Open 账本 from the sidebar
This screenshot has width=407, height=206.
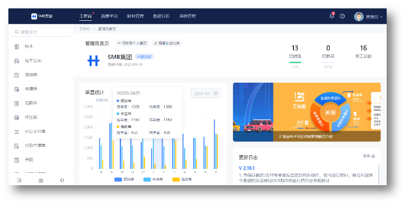tap(29, 46)
